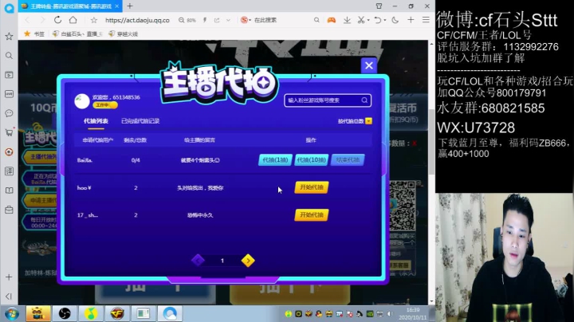Open the CF game taskbar icon
The width and height of the screenshot is (574, 322).
pyautogui.click(x=117, y=313)
